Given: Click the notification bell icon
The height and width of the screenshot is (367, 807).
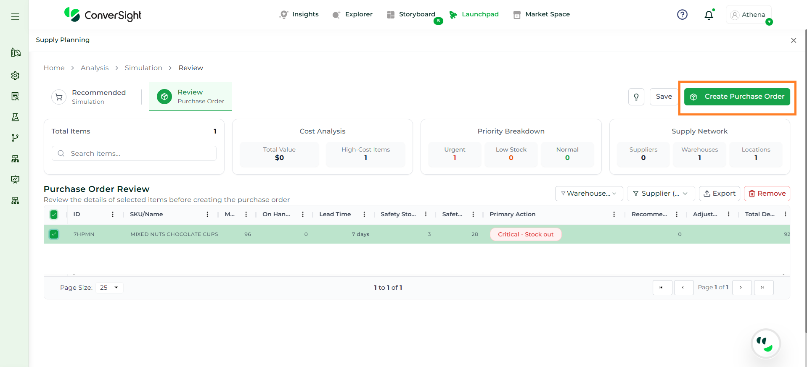Looking at the screenshot, I should tap(709, 15).
